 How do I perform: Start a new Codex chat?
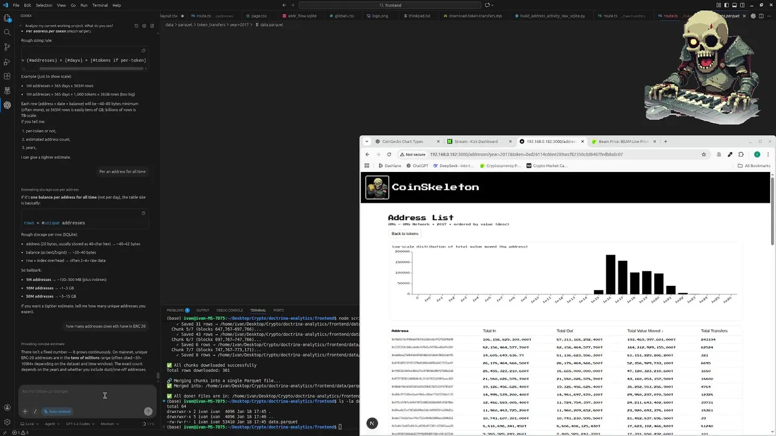coord(152,25)
